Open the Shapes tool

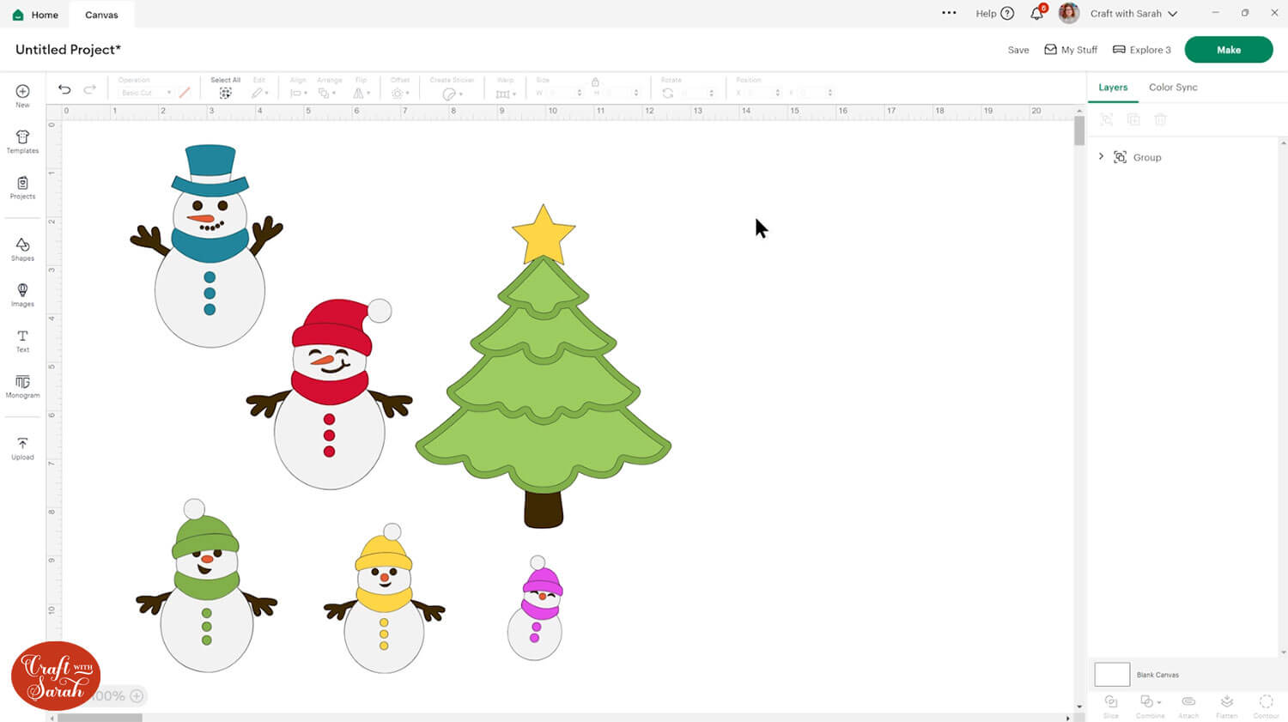(x=22, y=250)
